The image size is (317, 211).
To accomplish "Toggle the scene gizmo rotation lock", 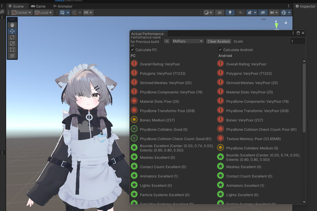I will tap(286, 22).
